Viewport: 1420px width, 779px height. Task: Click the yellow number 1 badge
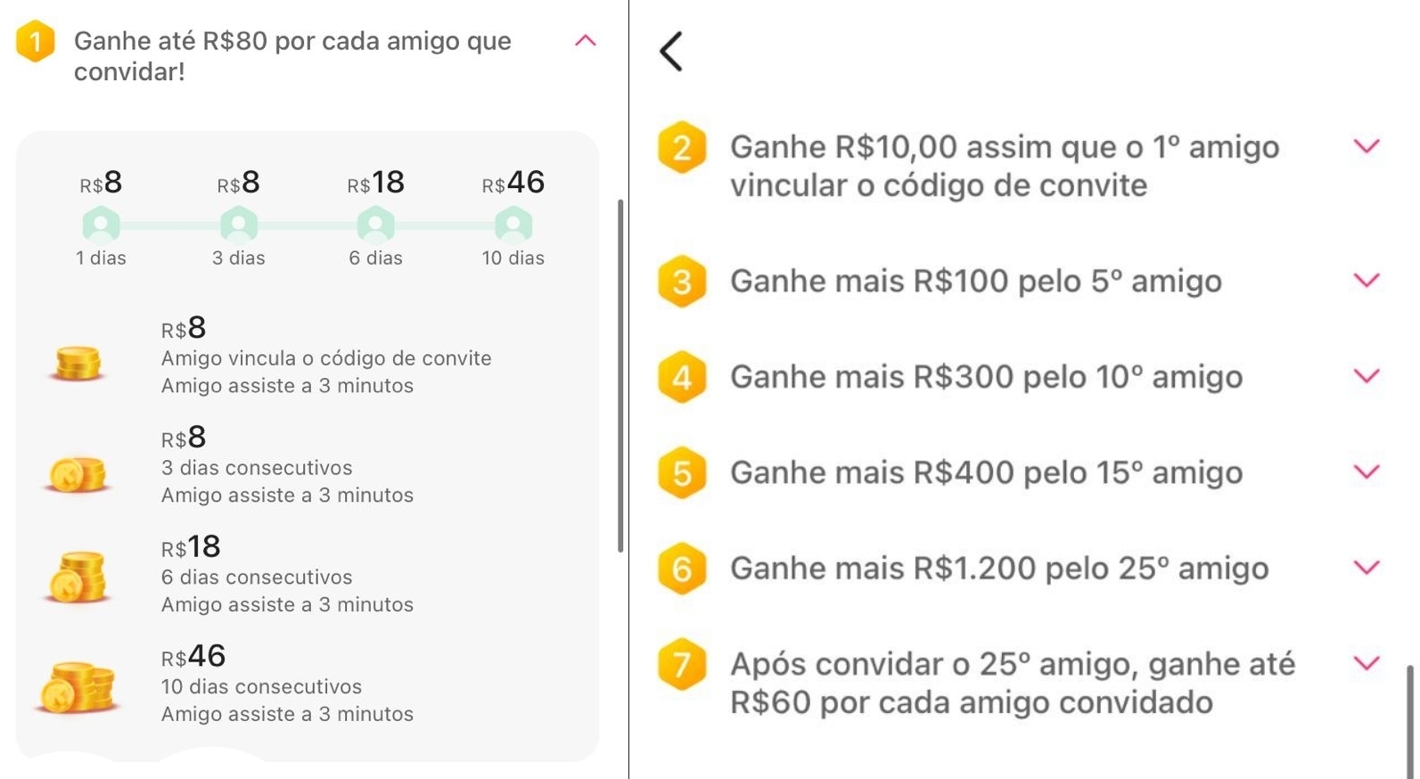(x=36, y=41)
